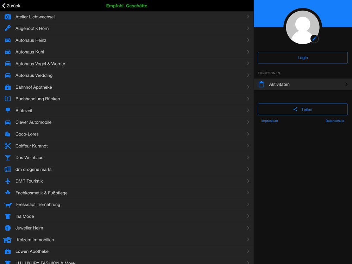Click the airplane icon beside DMR Touristik
Viewport: 352px width, 264px height.
[x=8, y=181]
